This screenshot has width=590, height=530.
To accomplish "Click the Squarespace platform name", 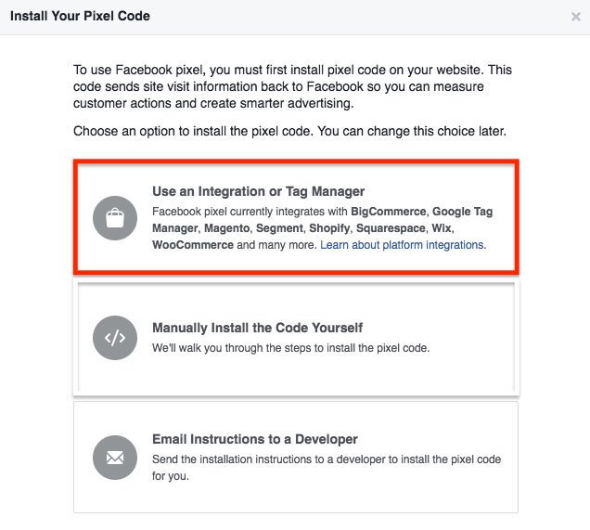I will pos(391,228).
